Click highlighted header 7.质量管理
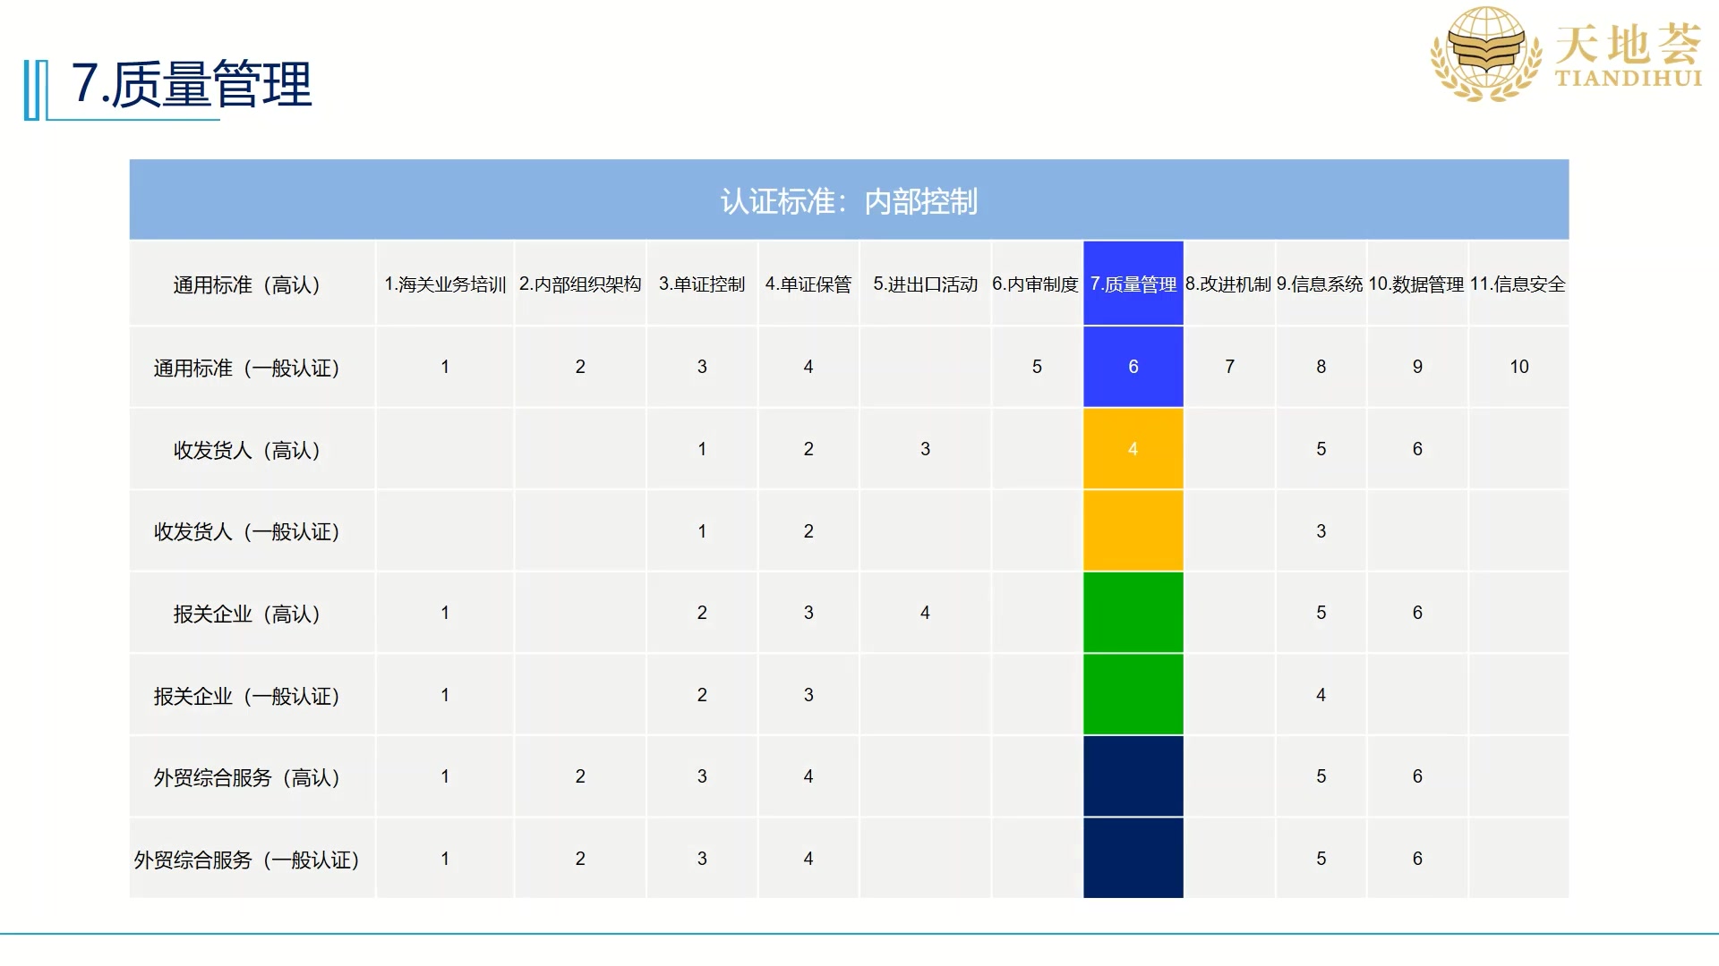The width and height of the screenshot is (1719, 966). click(1133, 284)
